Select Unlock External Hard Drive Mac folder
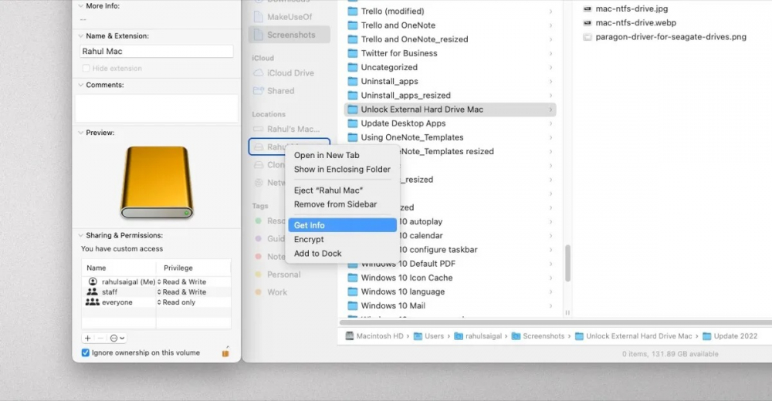772x401 pixels. click(450, 110)
